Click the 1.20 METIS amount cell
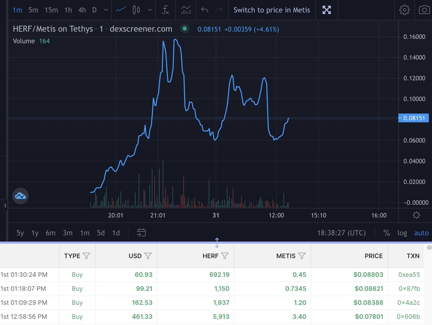The height and width of the screenshot is (325, 432). tap(300, 303)
